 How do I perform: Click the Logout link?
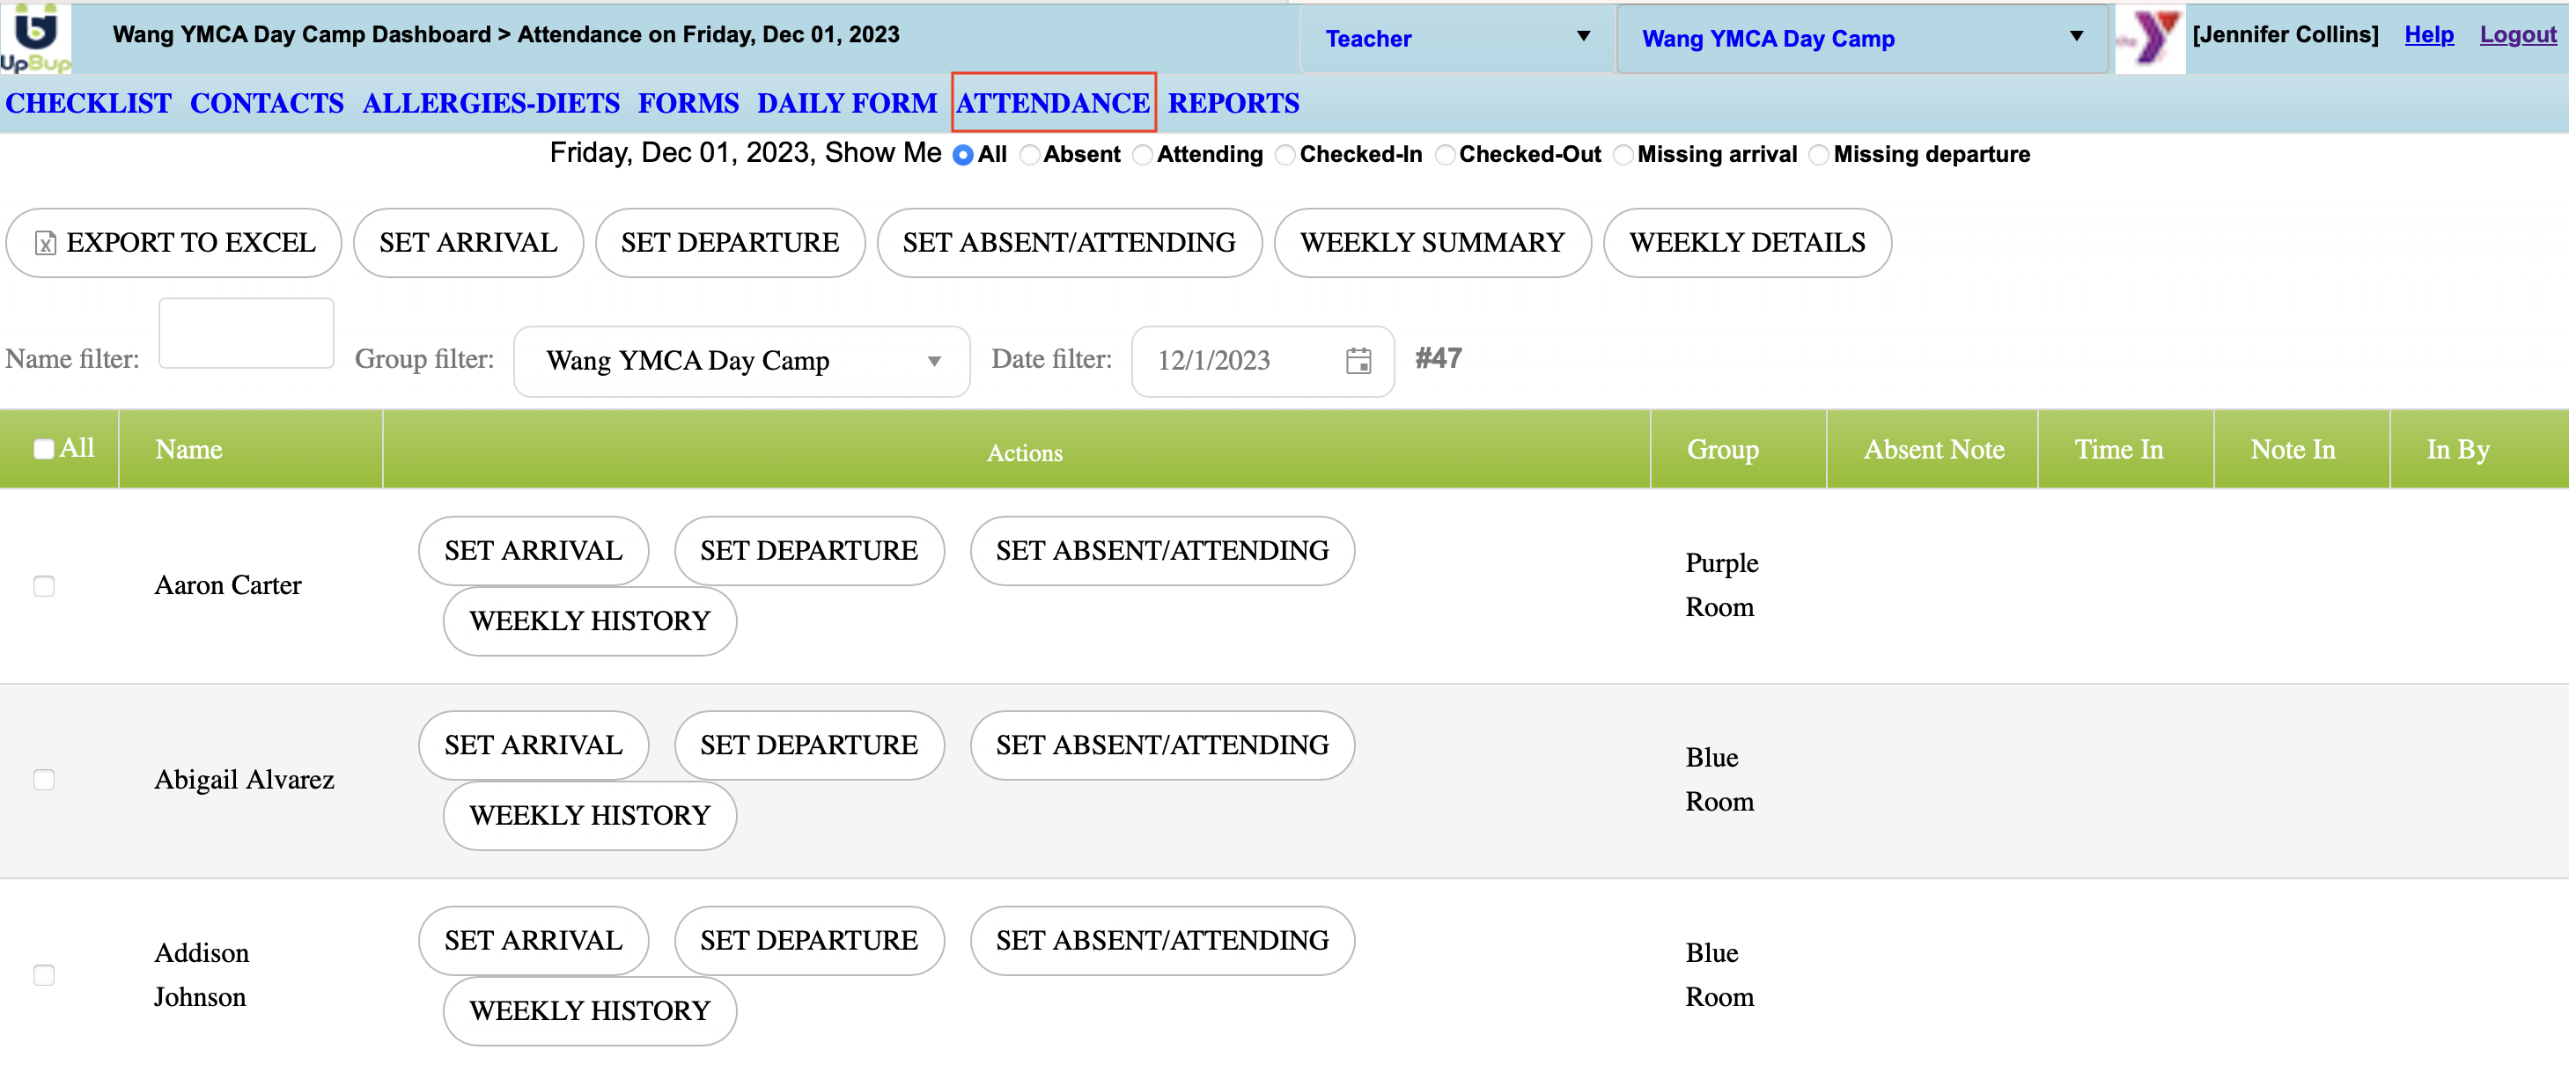(x=2517, y=34)
